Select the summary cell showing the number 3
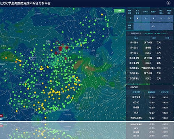Screen dimensions: 174x139 point(169,18)
